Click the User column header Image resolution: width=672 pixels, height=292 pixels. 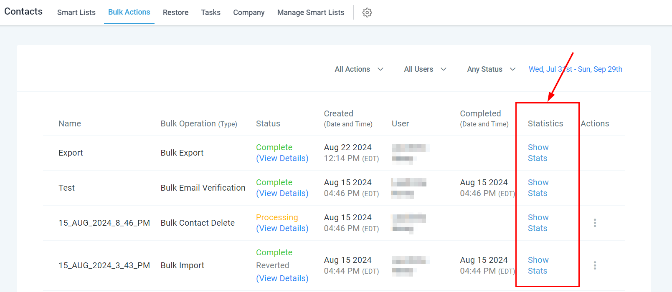click(x=400, y=123)
